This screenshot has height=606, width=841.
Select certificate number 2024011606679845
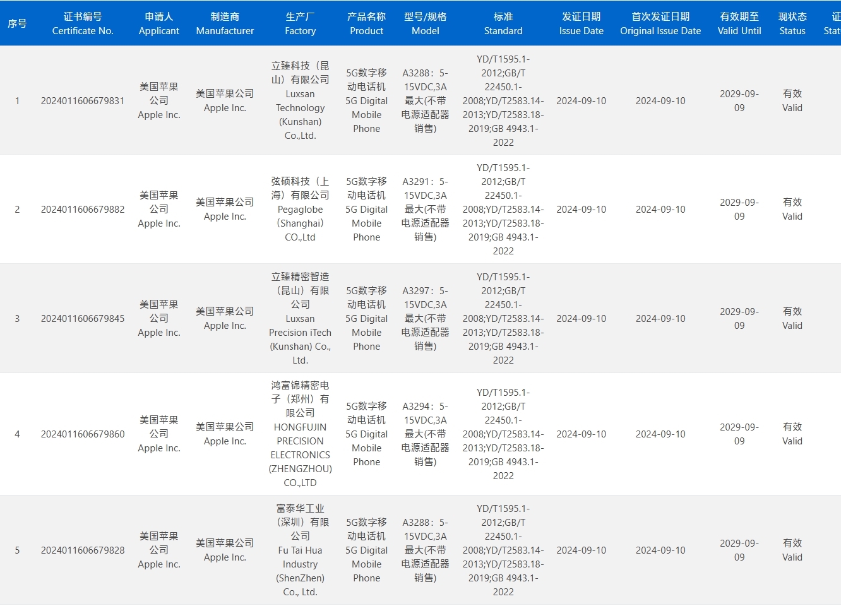[83, 319]
